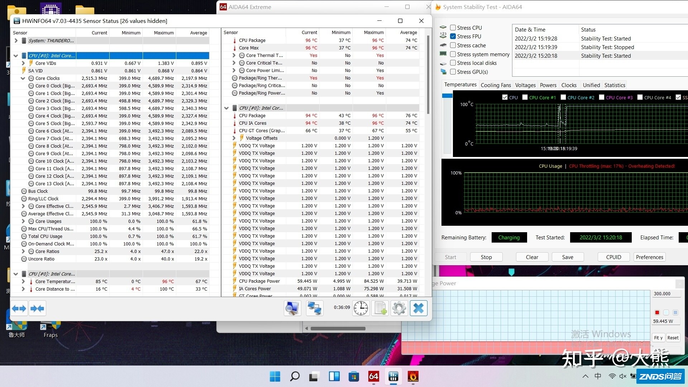The width and height of the screenshot is (688, 387).
Task: Click HWiNFO shrink layout arrows icon
Action: (37, 308)
